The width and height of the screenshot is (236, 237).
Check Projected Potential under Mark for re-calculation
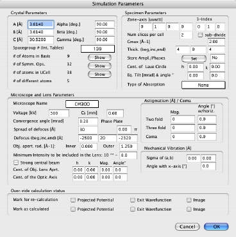[73, 200]
